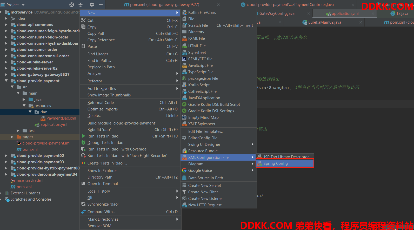This screenshot has width=414, height=230.
Task: Click the CFML/CFC file icon
Action: [x=184, y=59]
